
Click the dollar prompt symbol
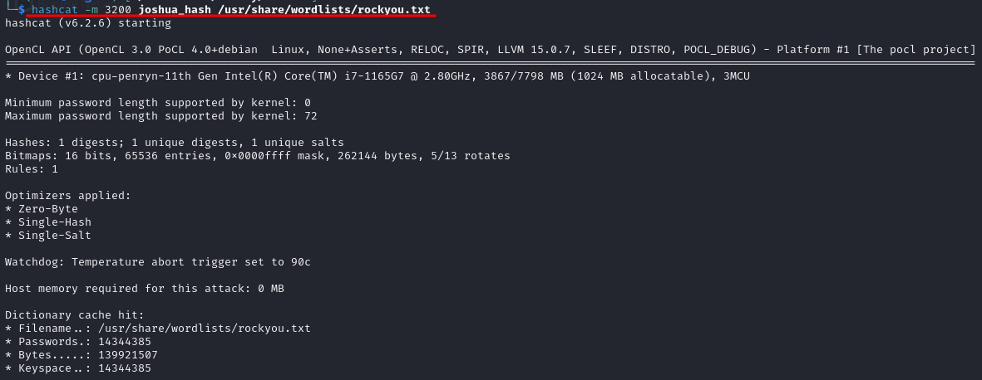tap(22, 10)
